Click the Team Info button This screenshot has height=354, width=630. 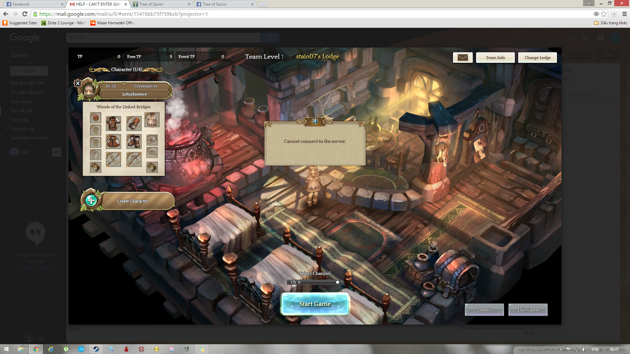[495, 58]
